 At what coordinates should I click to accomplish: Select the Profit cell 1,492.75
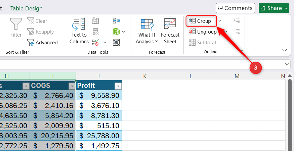click(x=99, y=146)
